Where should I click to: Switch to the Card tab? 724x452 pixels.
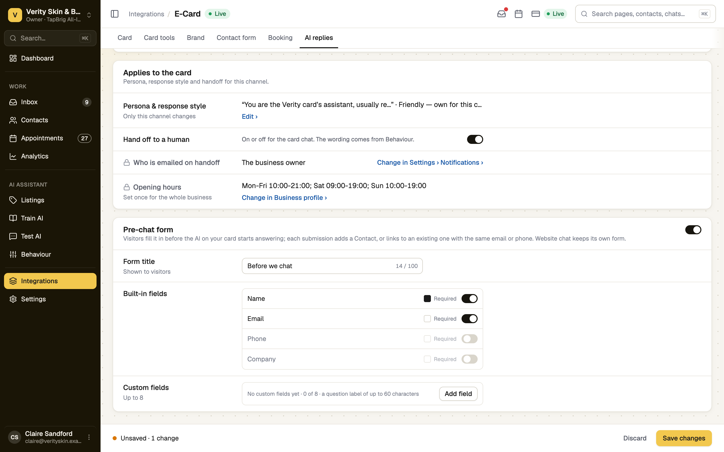tap(124, 38)
